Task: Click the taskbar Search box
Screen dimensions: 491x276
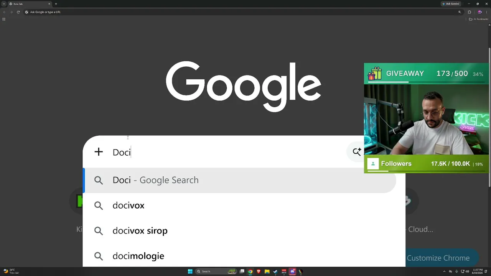Action: tap(216, 271)
